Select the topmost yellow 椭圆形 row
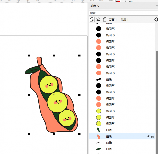The height and width of the screenshot is (154, 158). [x=122, y=111]
